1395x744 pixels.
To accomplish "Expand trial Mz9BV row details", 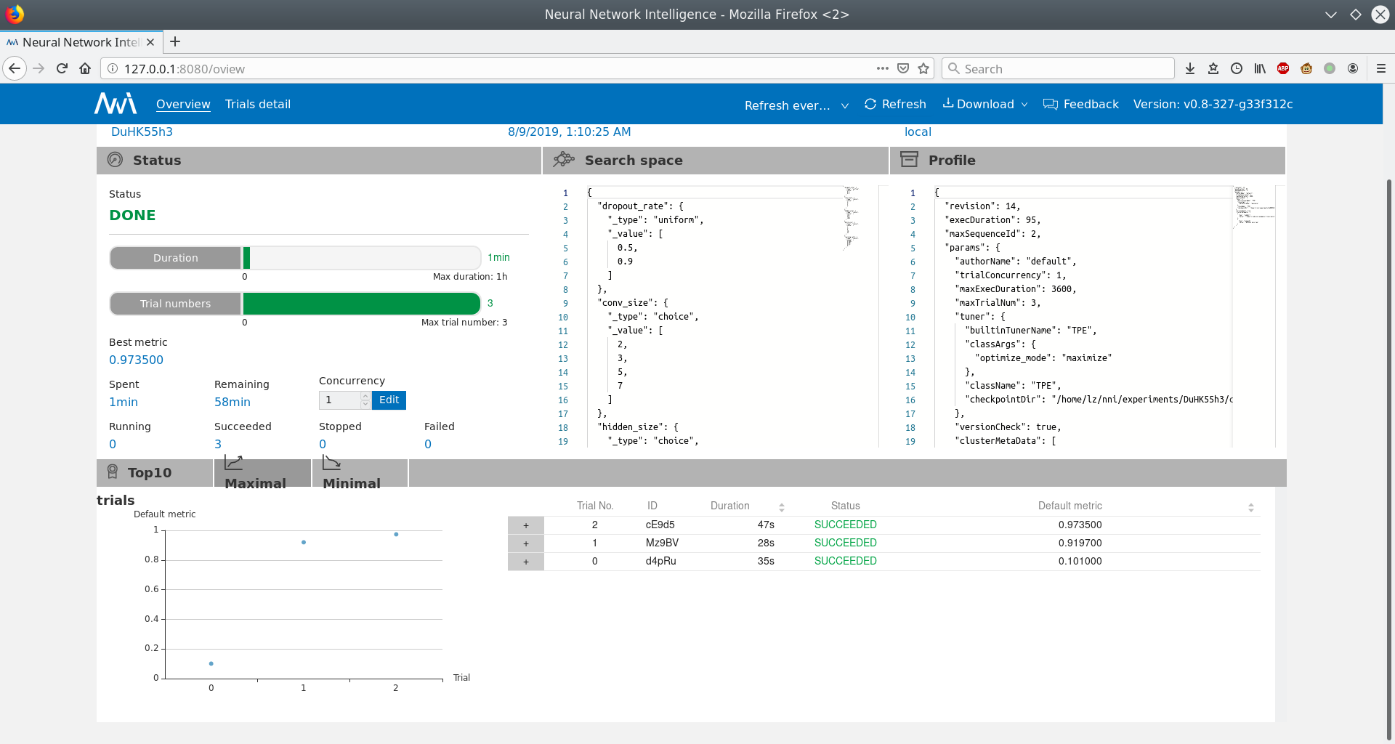I will click(x=526, y=543).
